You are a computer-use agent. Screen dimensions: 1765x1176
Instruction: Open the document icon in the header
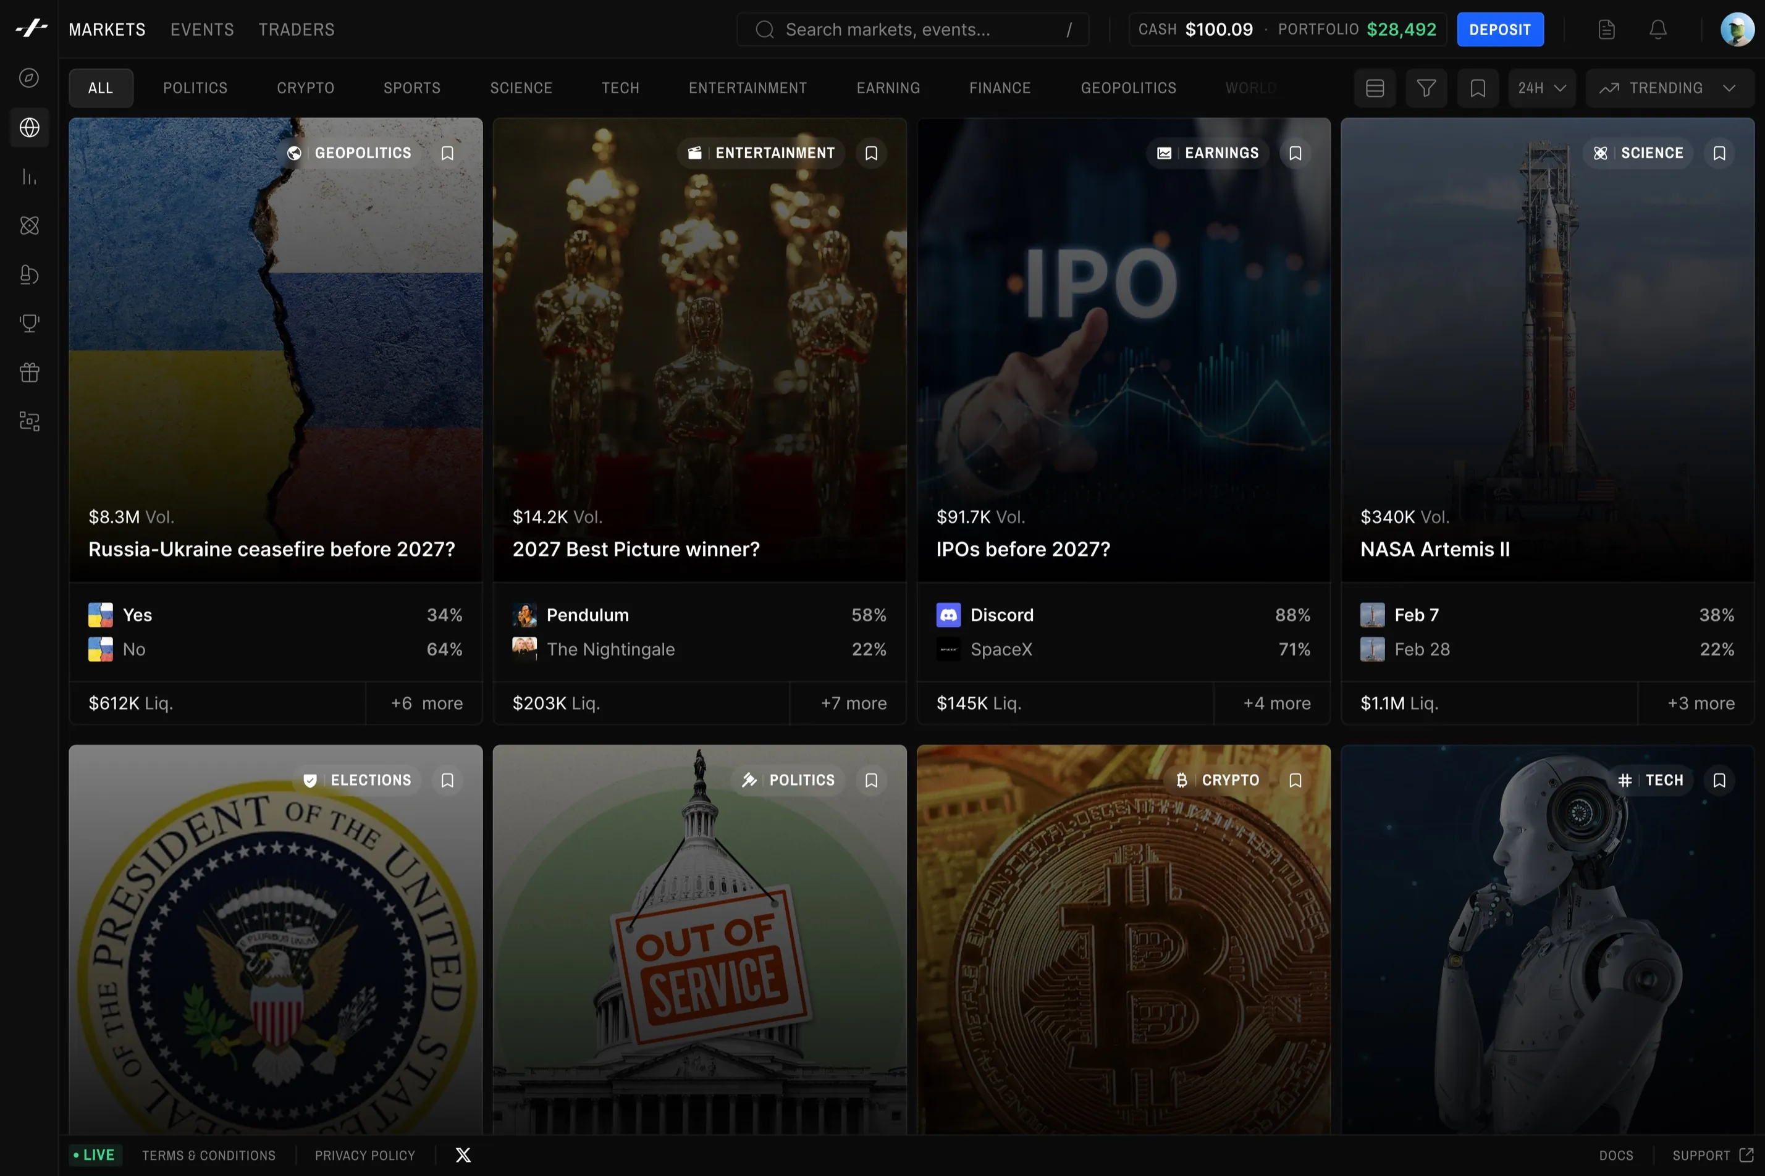coord(1606,29)
